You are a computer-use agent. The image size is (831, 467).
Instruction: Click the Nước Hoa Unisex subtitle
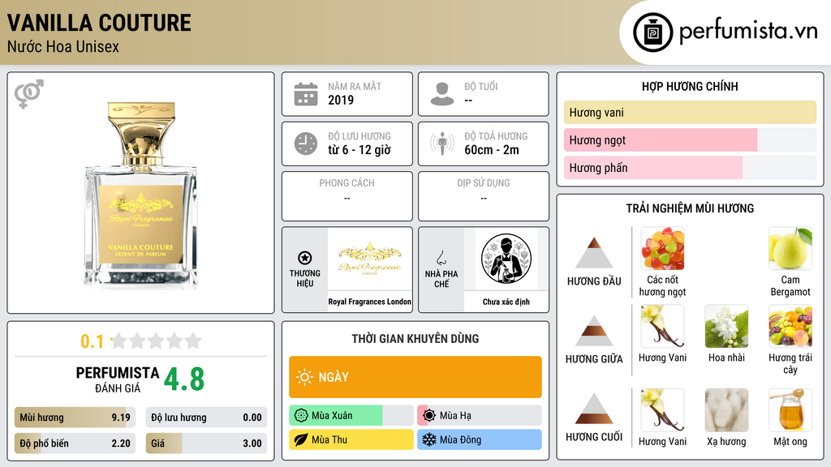[x=63, y=46]
